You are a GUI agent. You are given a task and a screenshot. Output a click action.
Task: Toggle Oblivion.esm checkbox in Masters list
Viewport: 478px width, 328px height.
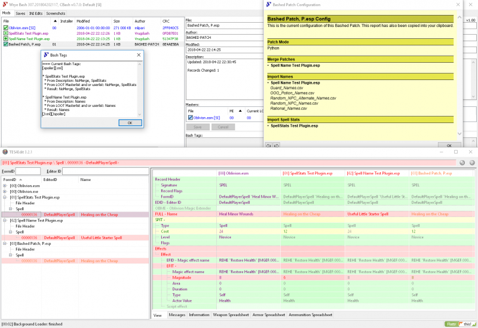coord(190,118)
